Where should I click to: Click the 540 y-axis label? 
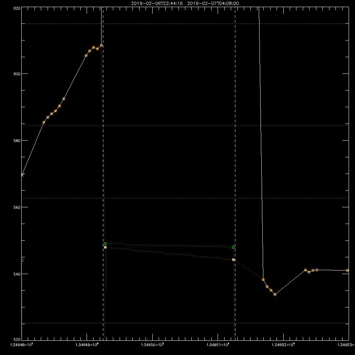pyautogui.click(x=17, y=274)
